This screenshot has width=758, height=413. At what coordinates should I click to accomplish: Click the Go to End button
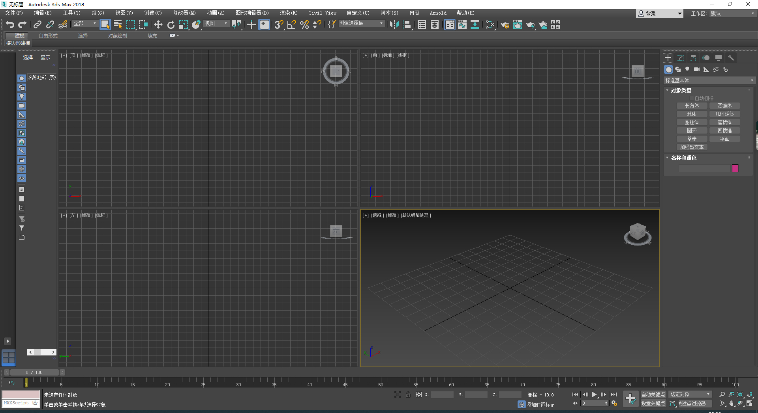point(614,394)
